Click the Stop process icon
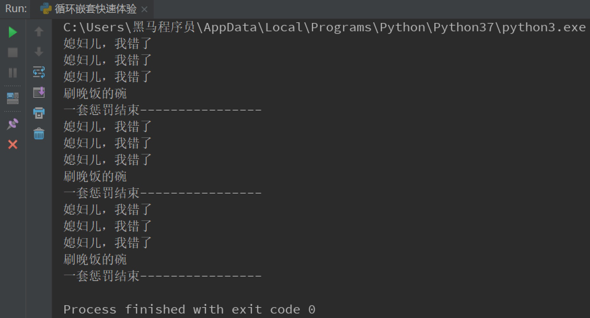This screenshot has width=590, height=318. coord(13,52)
